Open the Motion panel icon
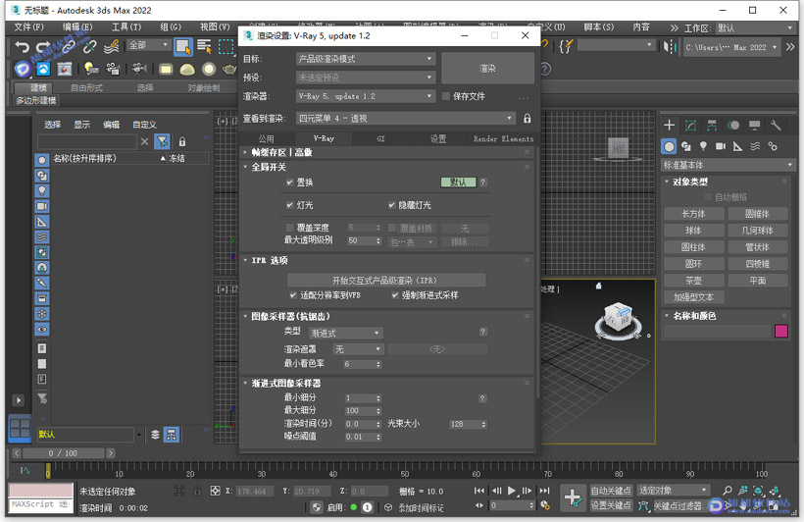804x522 pixels. click(733, 126)
